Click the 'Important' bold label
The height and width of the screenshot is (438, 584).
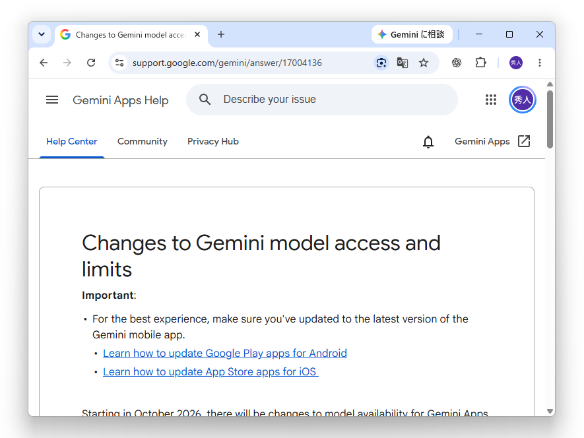(x=108, y=296)
